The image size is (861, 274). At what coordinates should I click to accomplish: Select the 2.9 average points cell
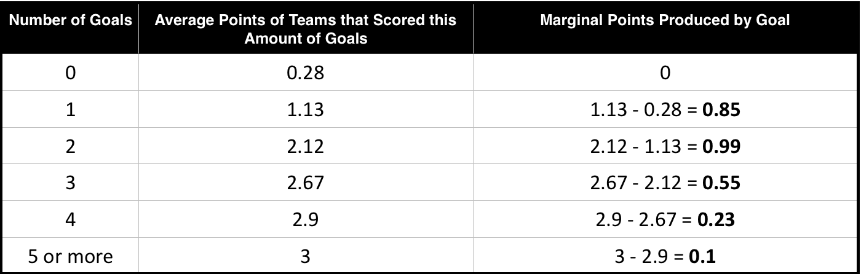coord(306,219)
